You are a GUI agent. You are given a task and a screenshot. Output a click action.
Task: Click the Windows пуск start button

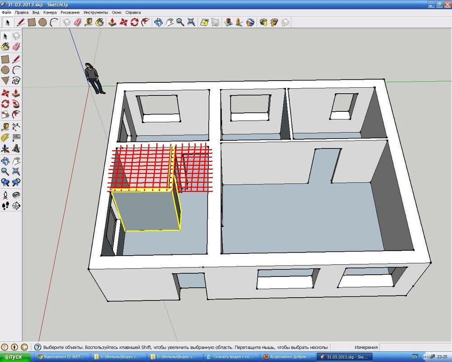click(15, 357)
